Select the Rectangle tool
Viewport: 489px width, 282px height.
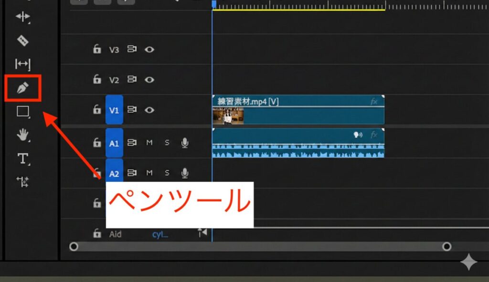22,112
